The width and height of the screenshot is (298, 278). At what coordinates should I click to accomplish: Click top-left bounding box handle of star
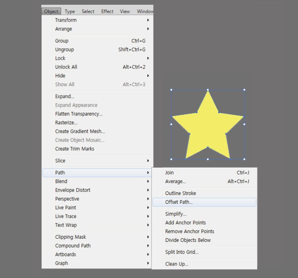[171, 90]
